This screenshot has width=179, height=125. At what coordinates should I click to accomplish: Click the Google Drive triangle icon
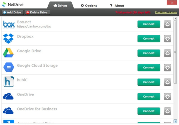tap(9, 53)
